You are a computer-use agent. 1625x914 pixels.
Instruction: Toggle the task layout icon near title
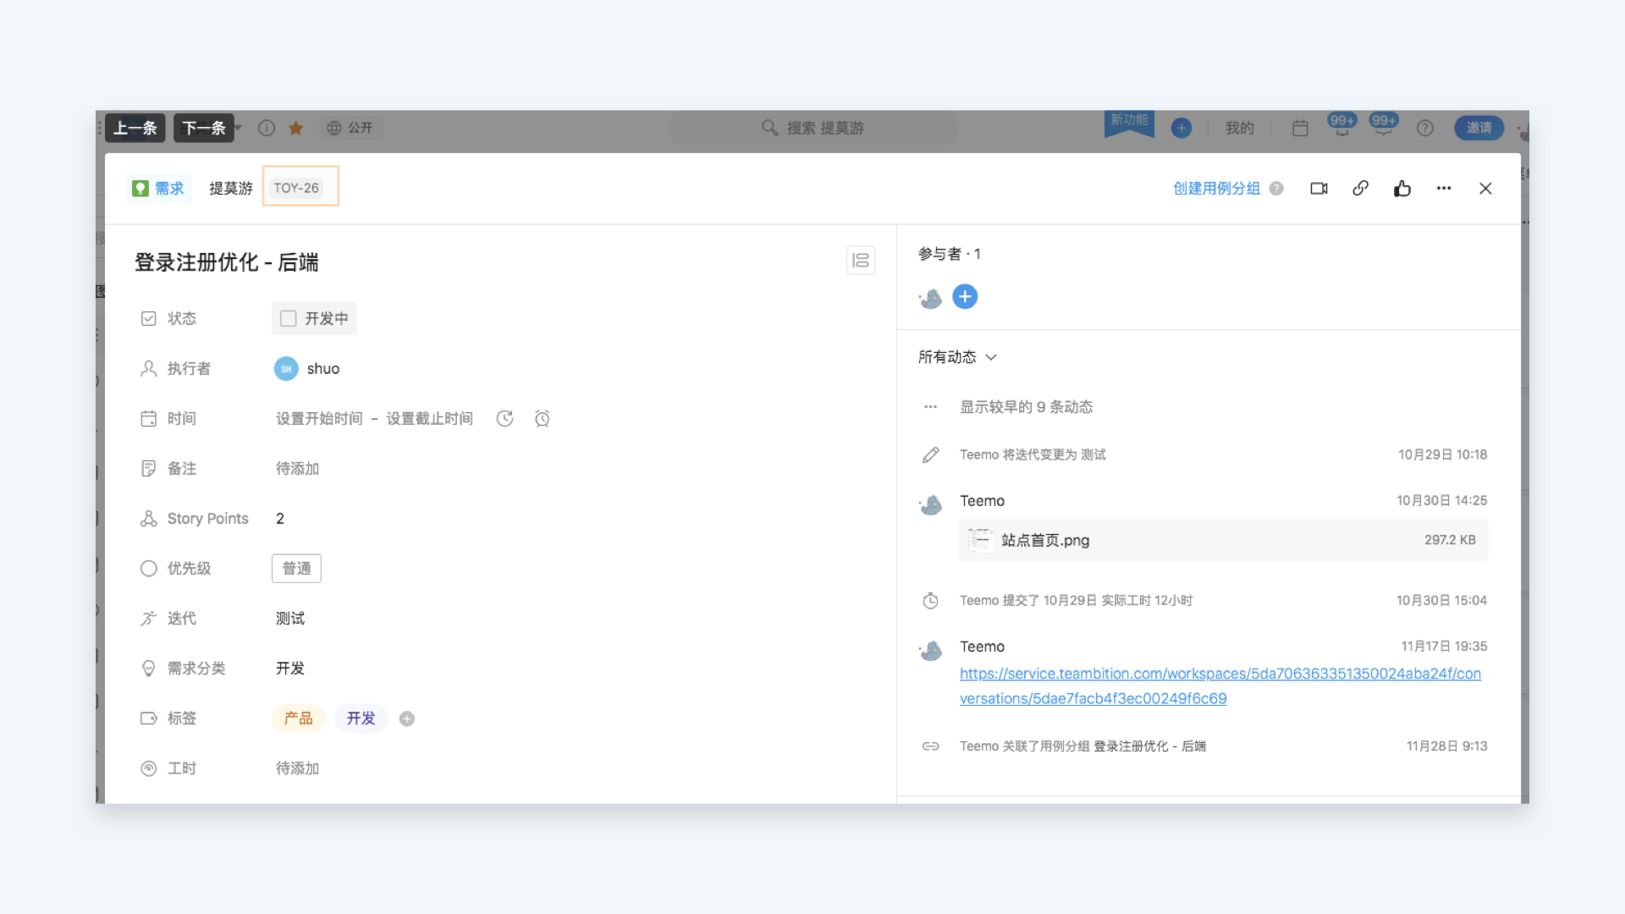(861, 261)
